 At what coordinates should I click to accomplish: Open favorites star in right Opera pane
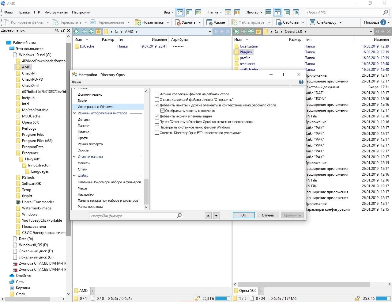pyautogui.click(x=258, y=32)
